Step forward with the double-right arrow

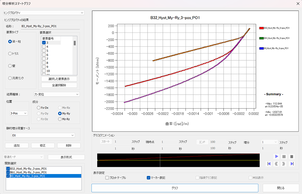[x=284, y=164]
